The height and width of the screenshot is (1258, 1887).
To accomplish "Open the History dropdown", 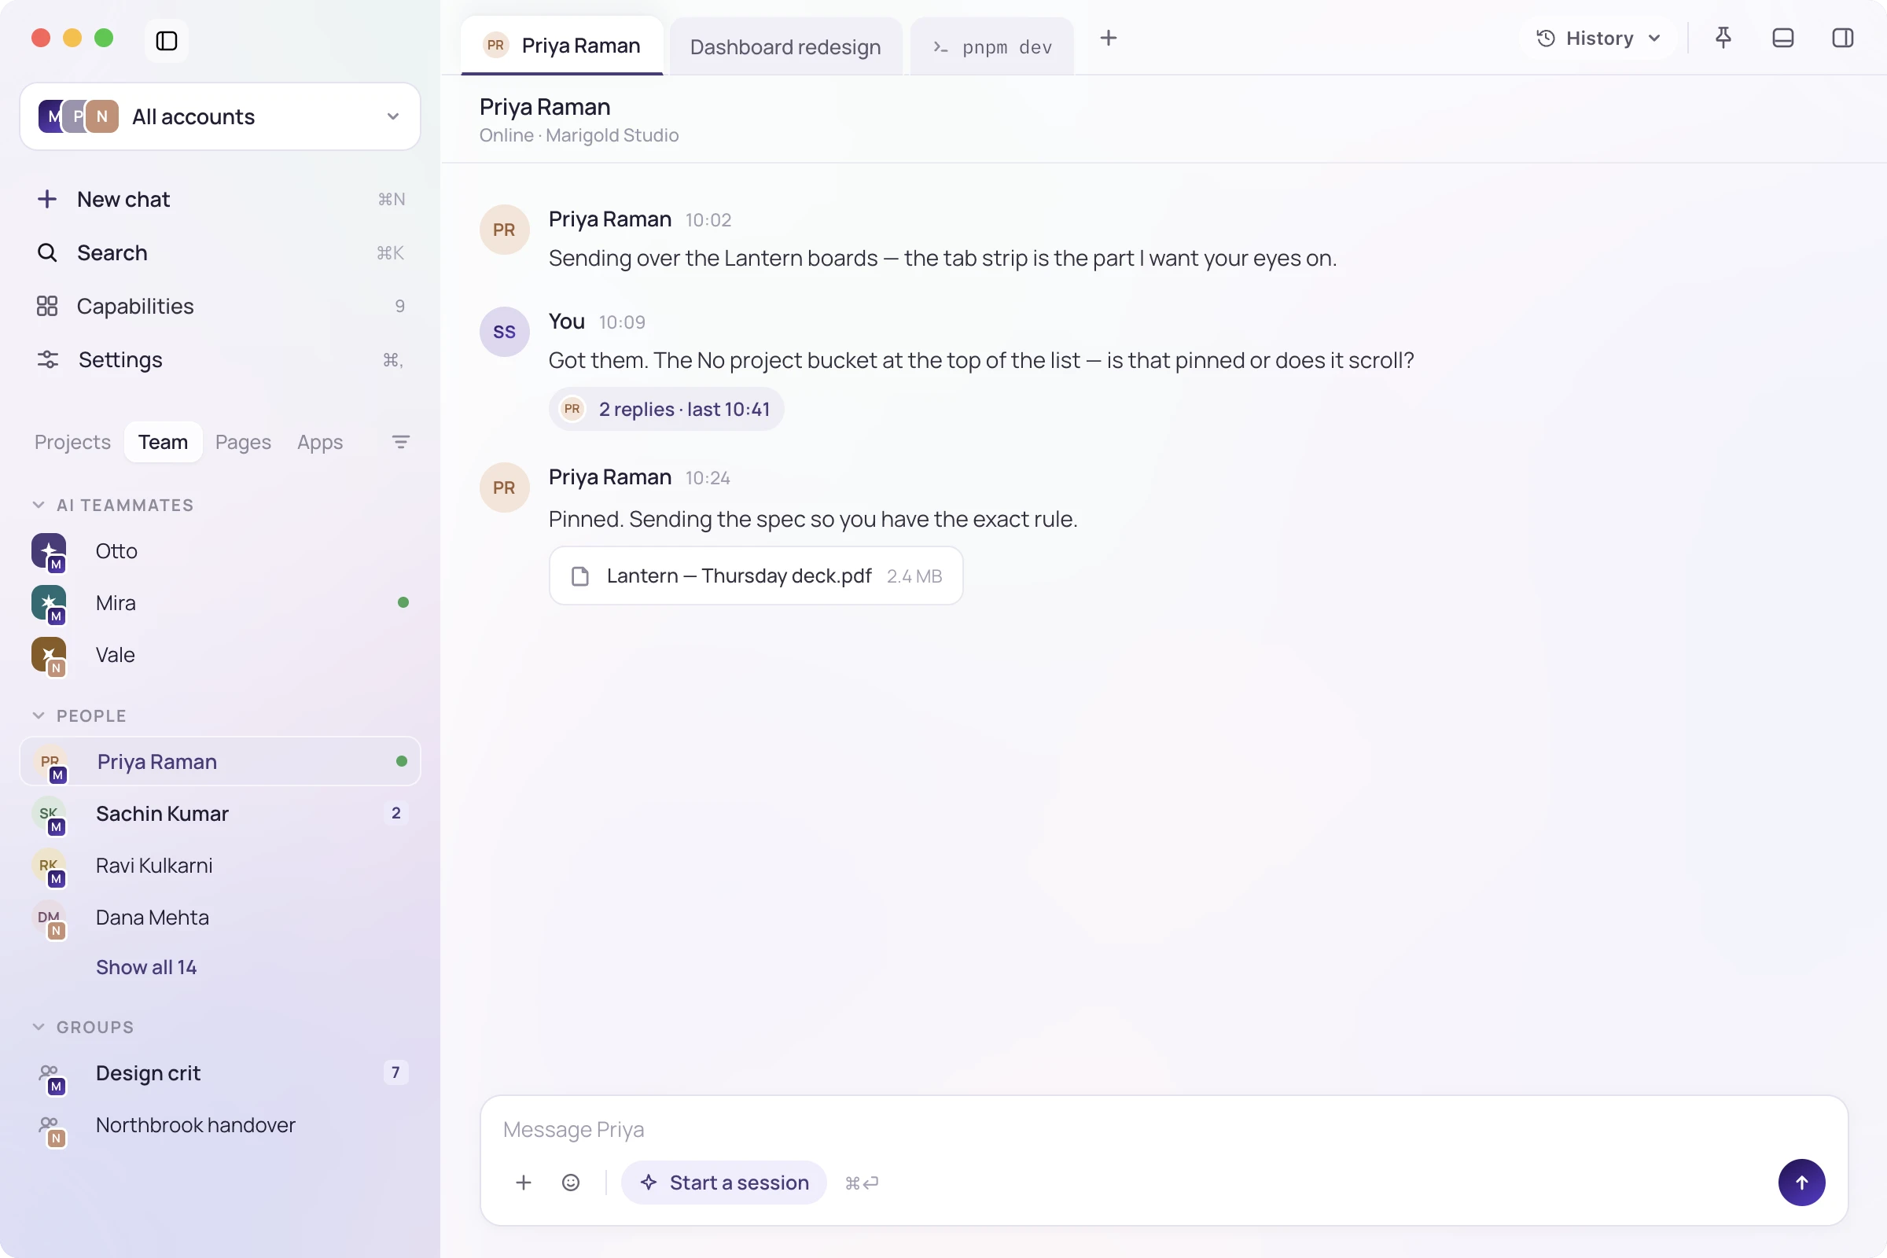I will (1598, 38).
